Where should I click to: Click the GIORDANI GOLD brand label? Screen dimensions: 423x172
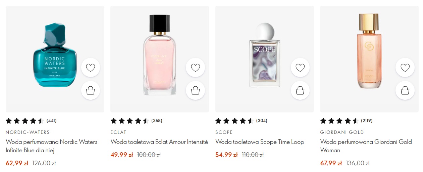click(x=342, y=132)
